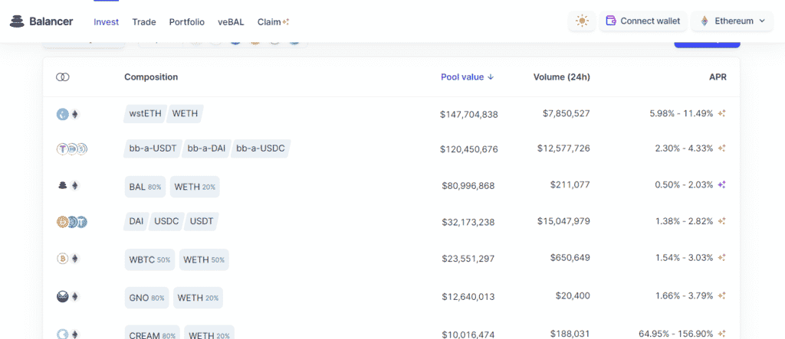Click the overlapping circles icon in the table header

pyautogui.click(x=63, y=77)
